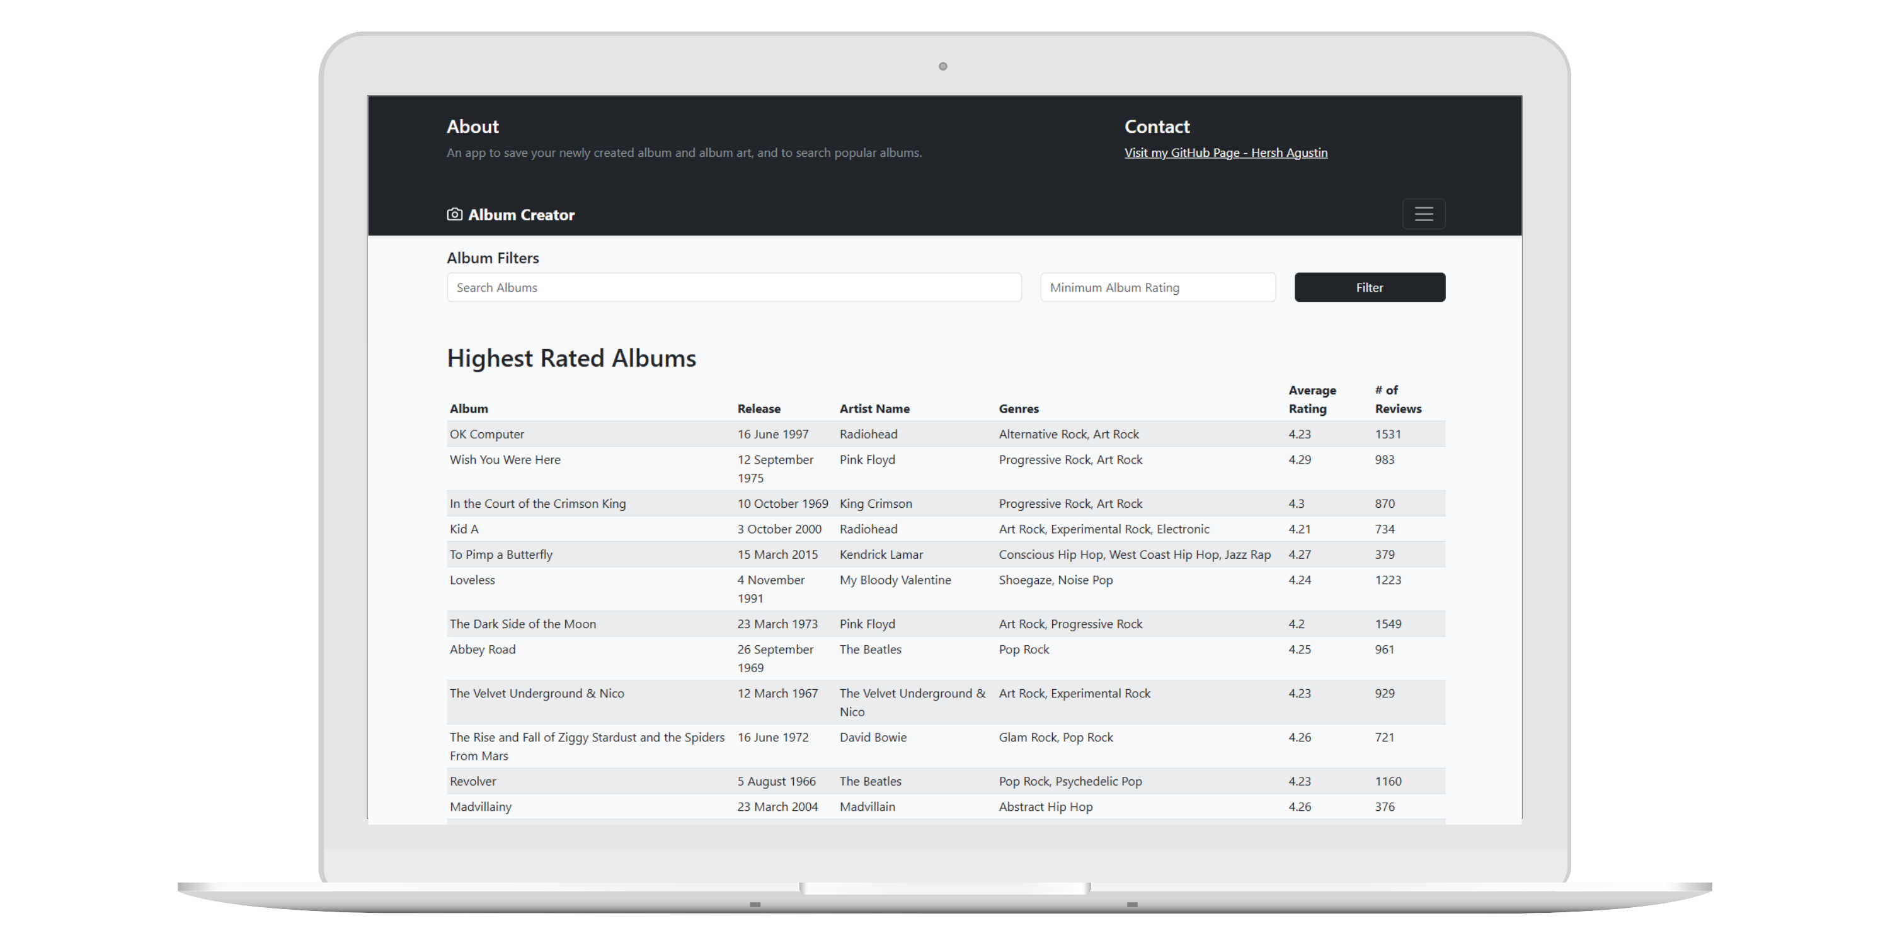Viewport: 1890px width, 945px height.
Task: Click the Conscious Hip Hop genres cell
Action: pyautogui.click(x=1134, y=554)
